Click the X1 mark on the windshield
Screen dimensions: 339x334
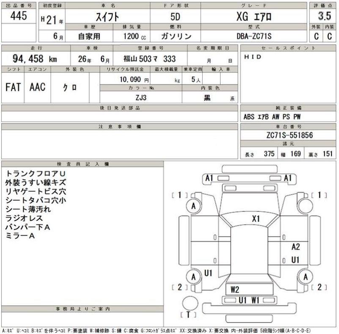[x=256, y=219]
